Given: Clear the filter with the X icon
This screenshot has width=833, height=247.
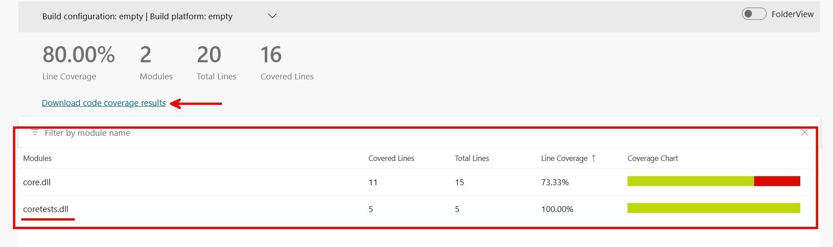Looking at the screenshot, I should pyautogui.click(x=804, y=133).
